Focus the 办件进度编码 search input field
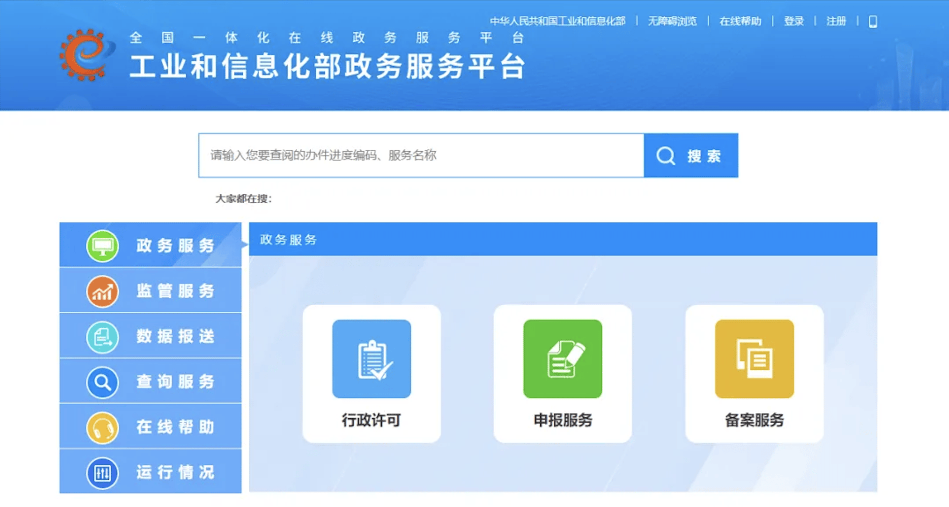 pos(421,155)
